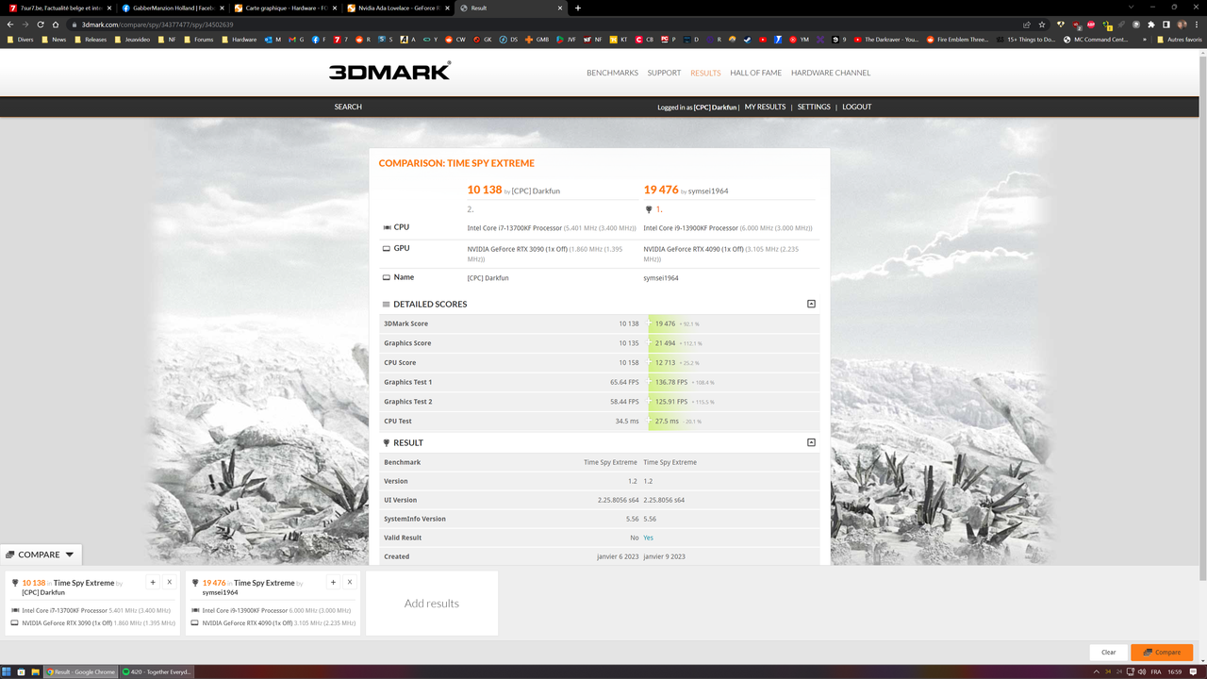
Task: Open the Chrome extensions puzzle icon
Action: tap(1150, 25)
